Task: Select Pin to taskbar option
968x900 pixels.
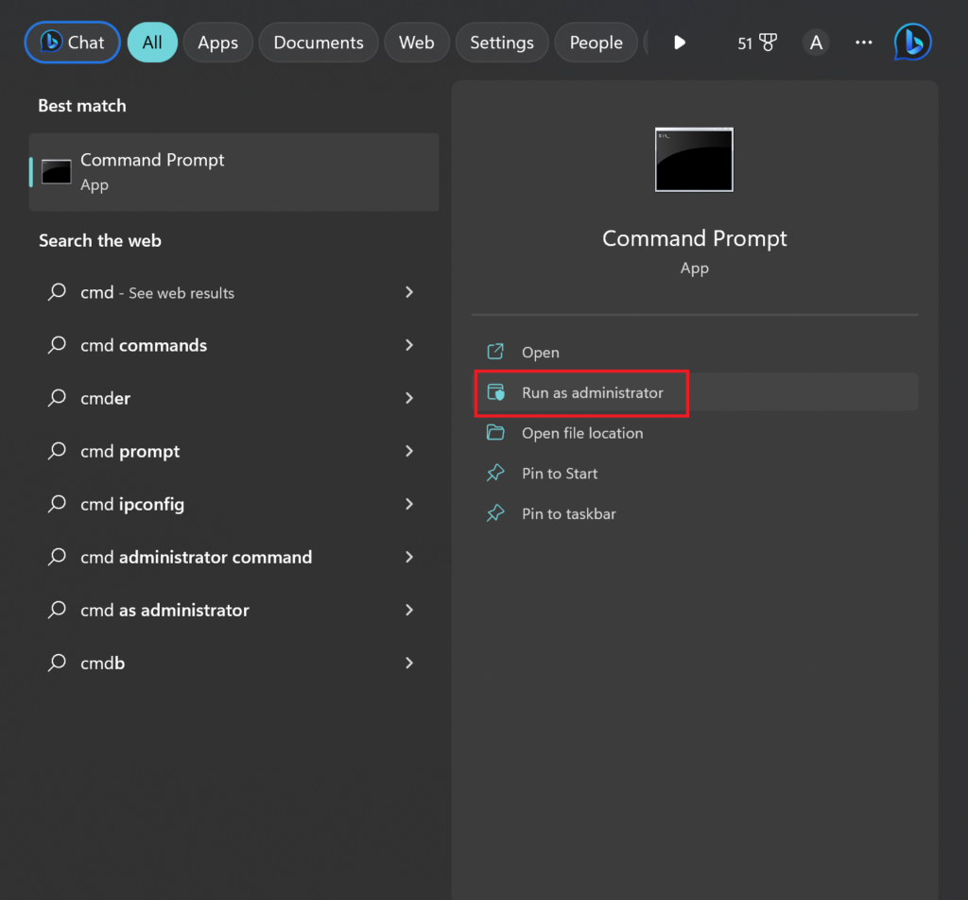Action: coord(568,514)
